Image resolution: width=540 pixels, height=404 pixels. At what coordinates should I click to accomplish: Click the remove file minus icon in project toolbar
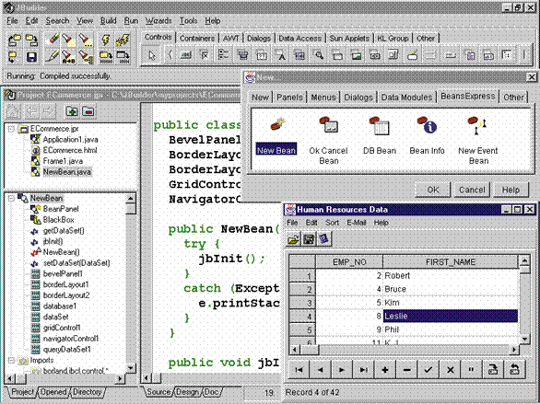pos(88,111)
